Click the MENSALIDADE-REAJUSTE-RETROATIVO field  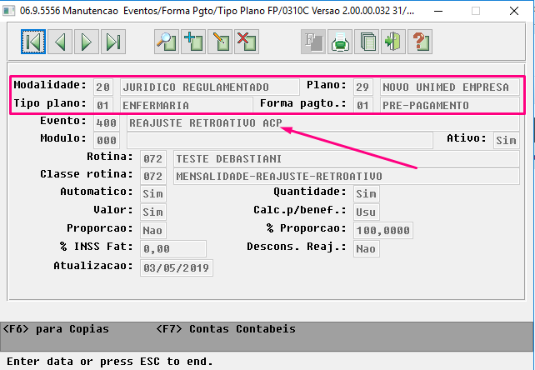point(347,176)
